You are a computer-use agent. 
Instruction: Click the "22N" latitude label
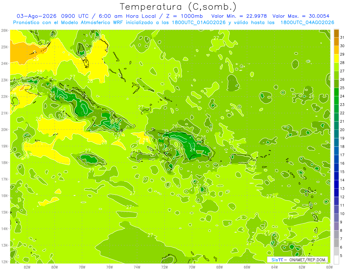pyautogui.click(x=4, y=96)
